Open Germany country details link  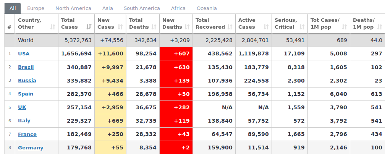[31, 148]
